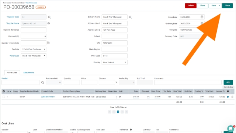This screenshot has height=133, width=236.
Task: Open View Purchases breadcrumb link
Action: click(x=31, y=3)
